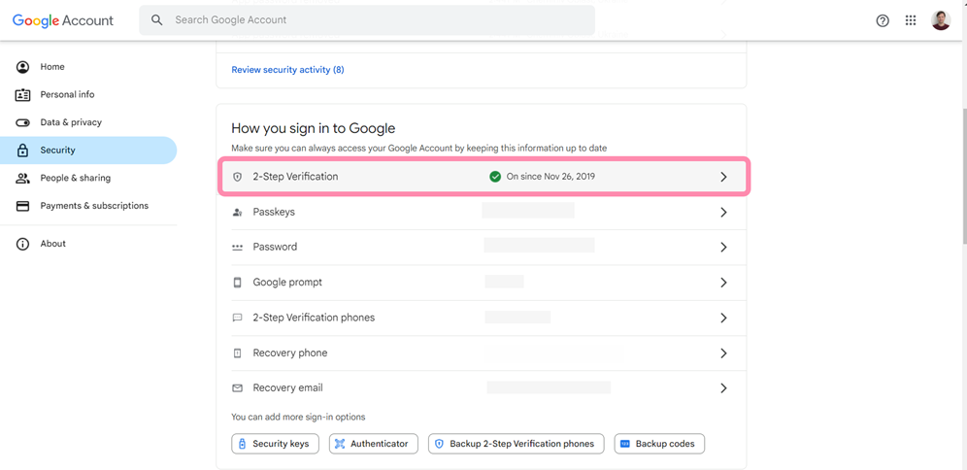Click the Password dots icon
Image resolution: width=967 pixels, height=470 pixels.
(x=238, y=248)
